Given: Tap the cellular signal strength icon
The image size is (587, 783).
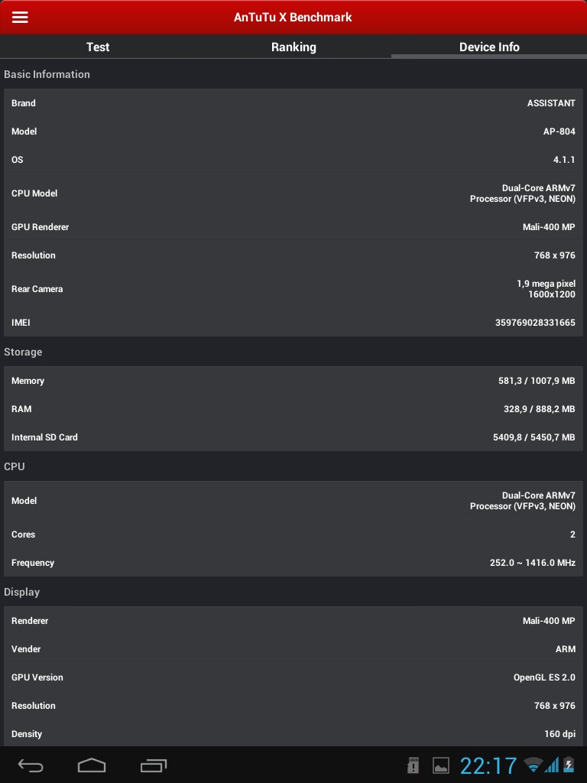Looking at the screenshot, I should coord(551,765).
